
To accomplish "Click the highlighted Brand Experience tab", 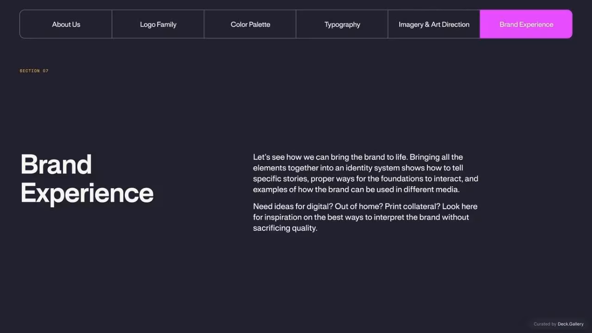I will [526, 24].
